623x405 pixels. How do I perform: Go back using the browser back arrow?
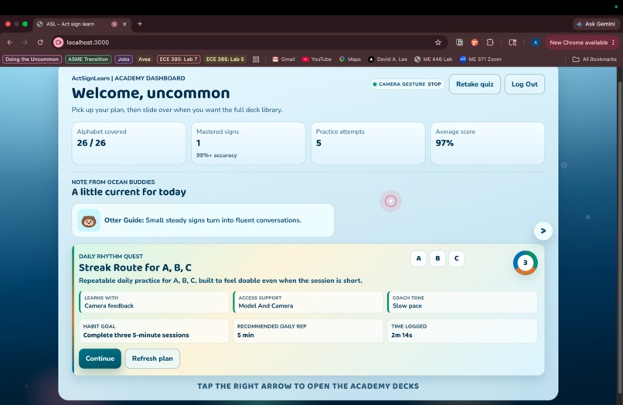10,43
